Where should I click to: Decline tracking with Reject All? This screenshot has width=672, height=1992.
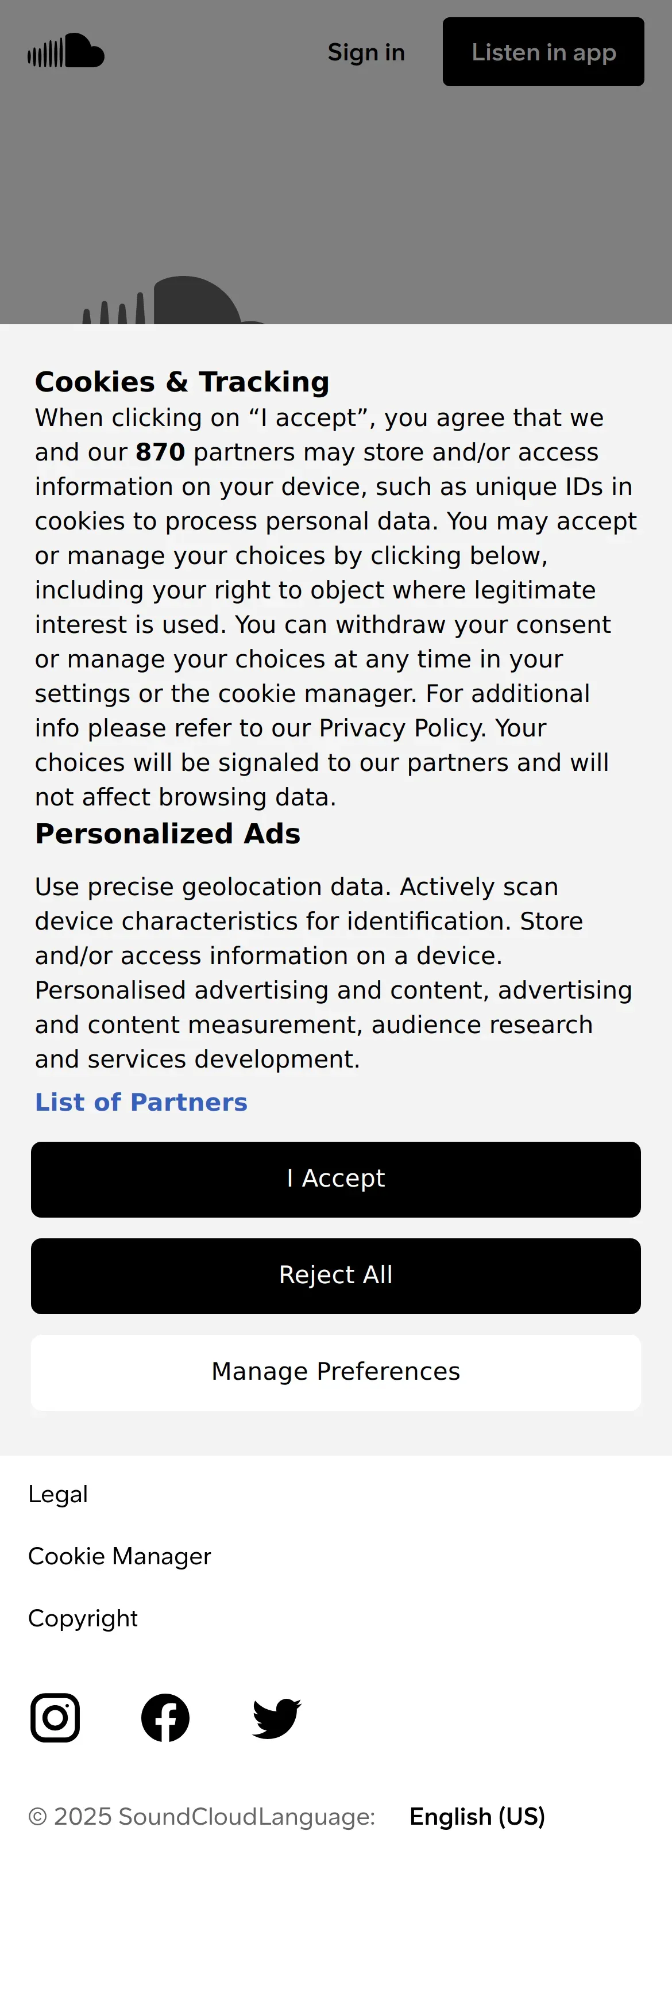tap(336, 1275)
